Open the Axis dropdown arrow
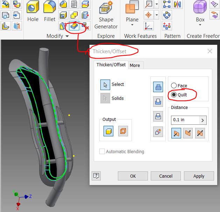 click(157, 4)
